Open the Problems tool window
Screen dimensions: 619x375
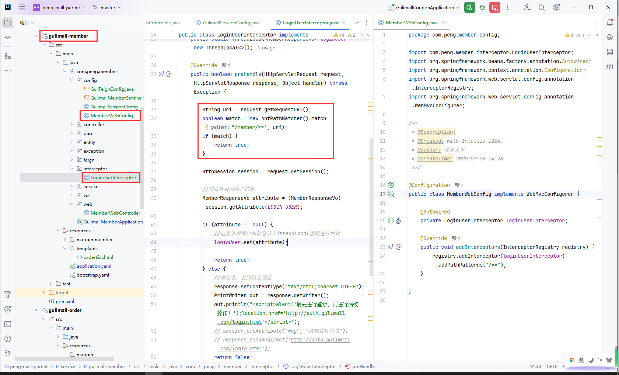[x=8, y=339]
